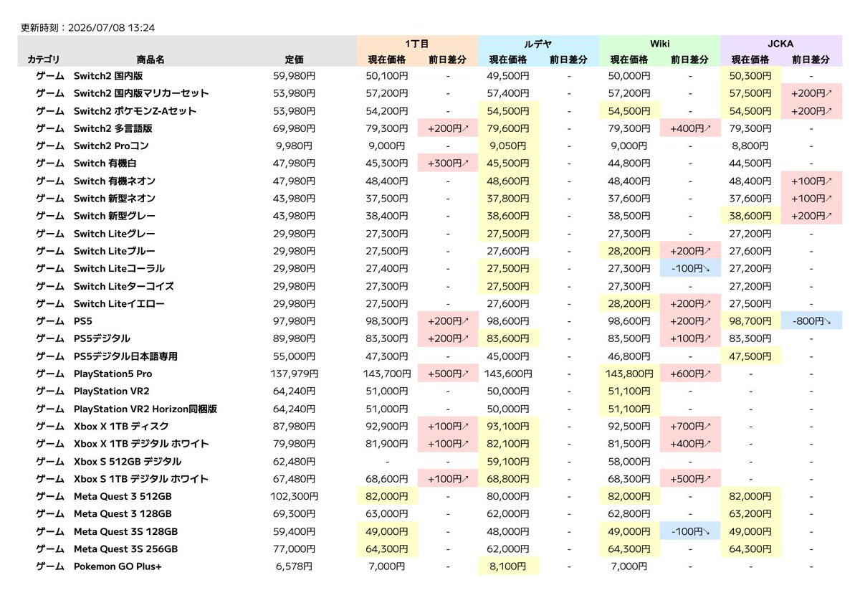
Task: Click the 定価 column header
Action: point(294,60)
